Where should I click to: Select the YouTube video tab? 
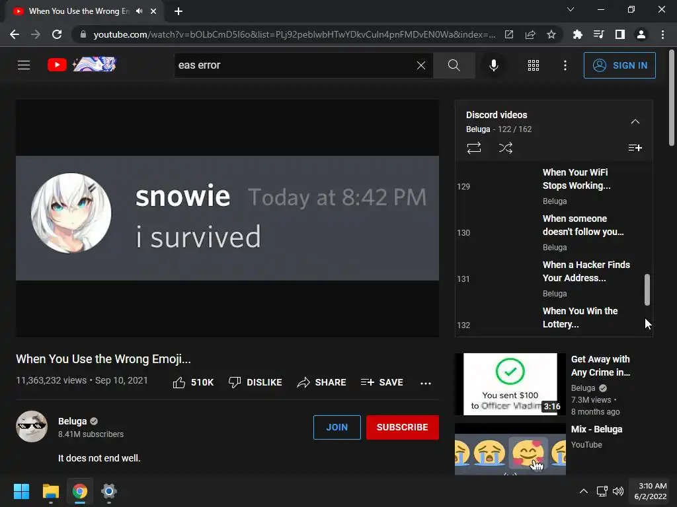point(84,11)
